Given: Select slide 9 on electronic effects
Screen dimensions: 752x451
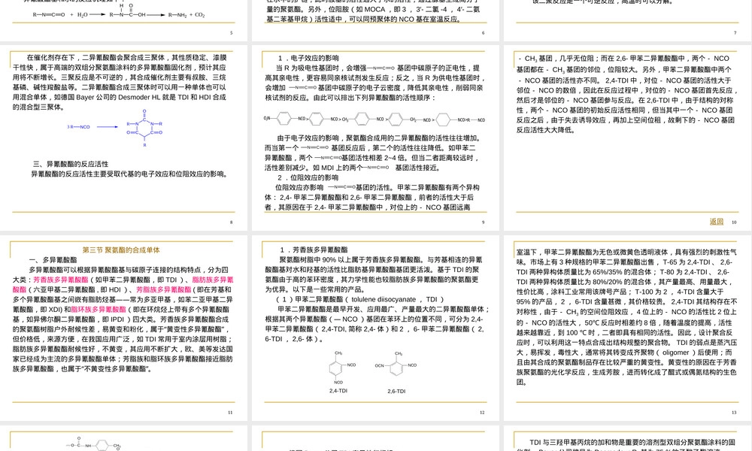Looking at the screenshot, I should [375, 138].
